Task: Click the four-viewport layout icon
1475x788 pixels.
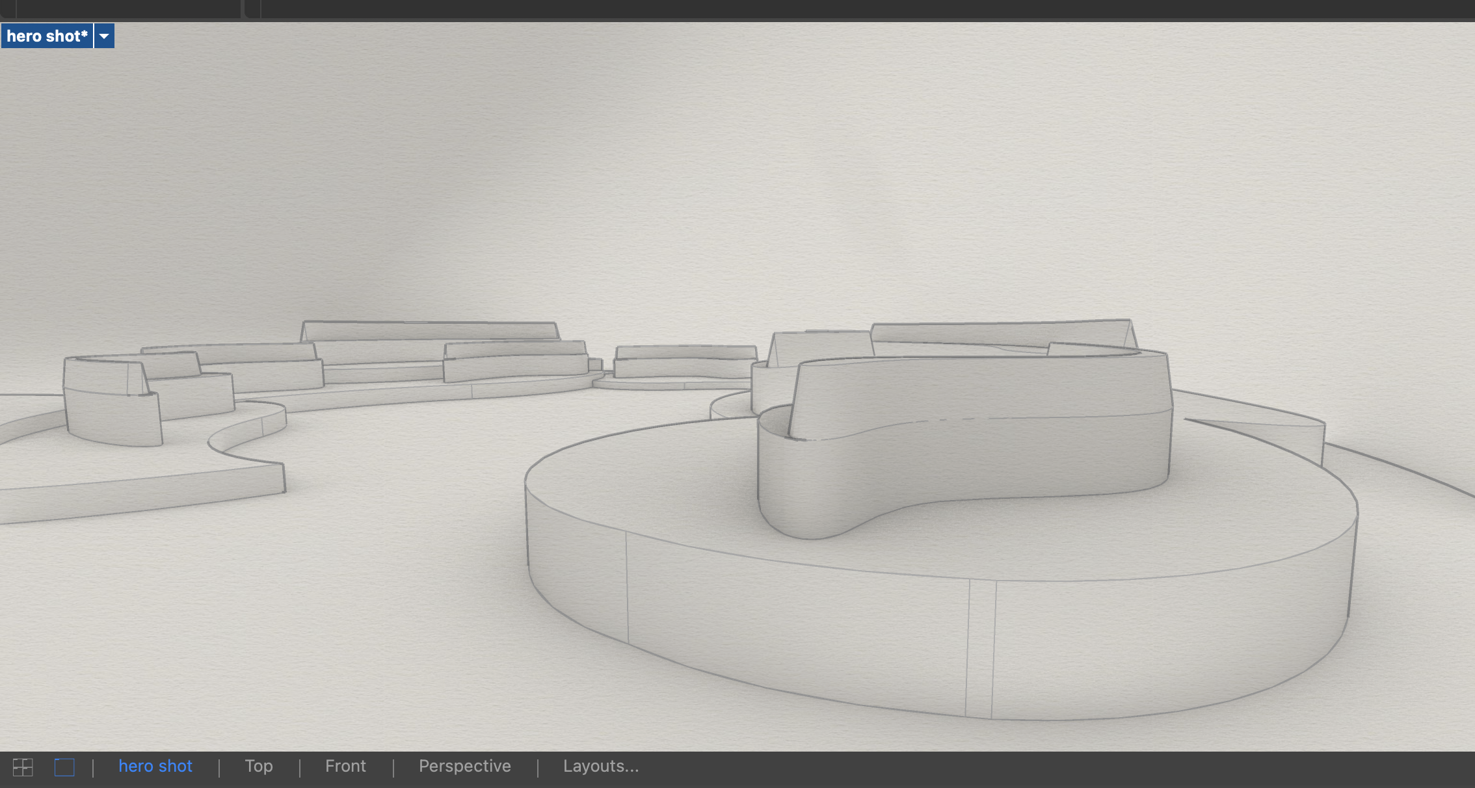Action: [x=22, y=767]
